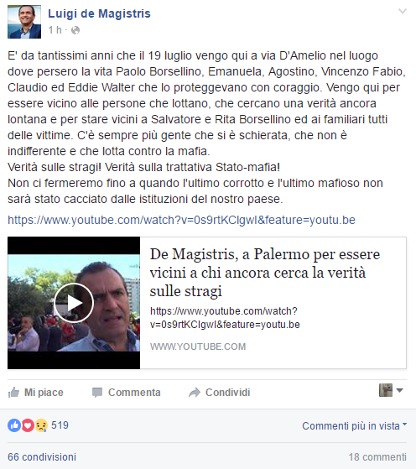The width and height of the screenshot is (416, 469).
Task: Click the WWW.YOUTUBE.COM source label
Action: coord(198,347)
